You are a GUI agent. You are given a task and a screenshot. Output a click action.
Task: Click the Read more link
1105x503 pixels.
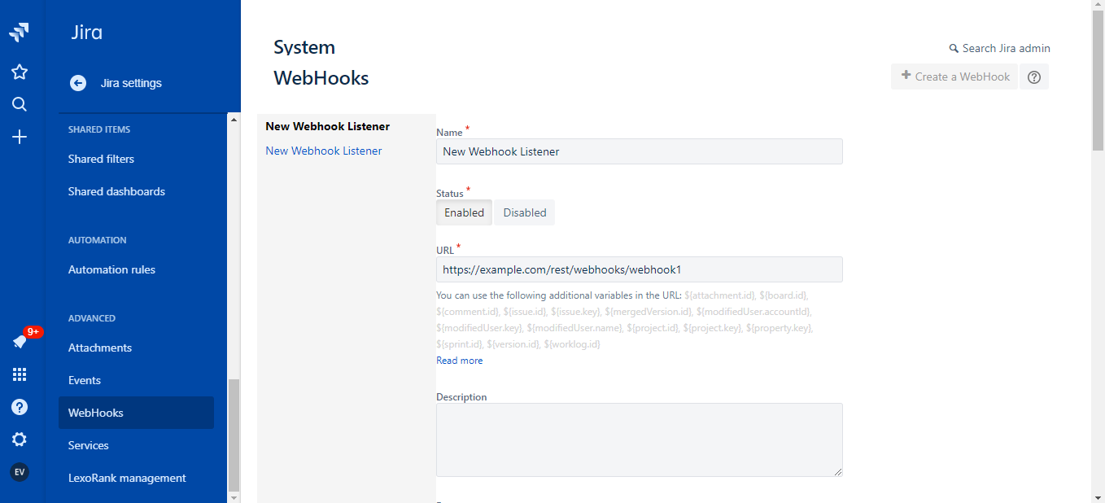coord(459,361)
